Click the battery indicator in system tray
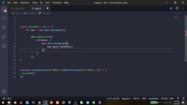The image size is (187, 105). click(x=153, y=102)
